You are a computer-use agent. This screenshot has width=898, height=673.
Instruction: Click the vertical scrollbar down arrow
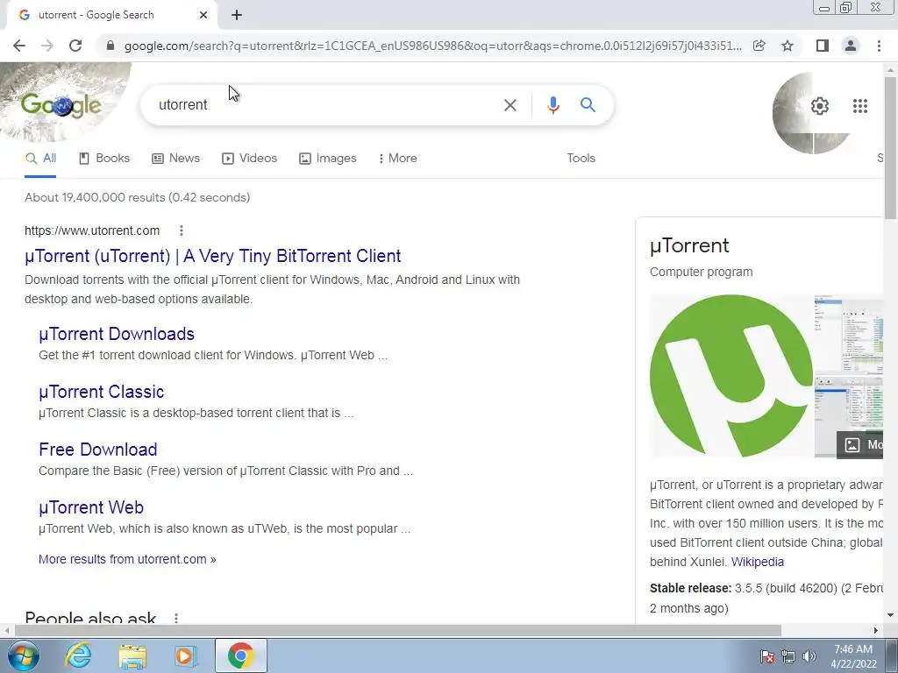pyautogui.click(x=891, y=616)
